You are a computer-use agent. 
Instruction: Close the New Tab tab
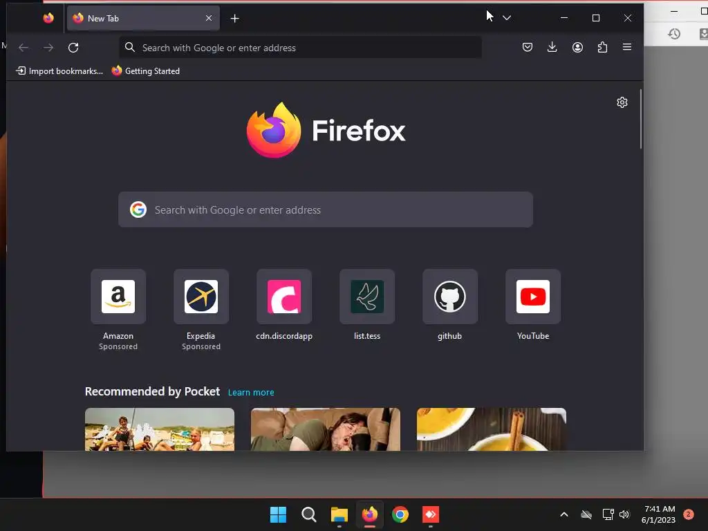click(209, 18)
